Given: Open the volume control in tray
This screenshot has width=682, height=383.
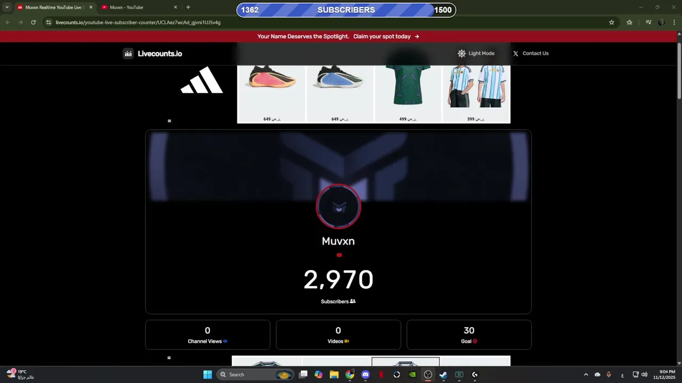Looking at the screenshot, I should click(644, 374).
